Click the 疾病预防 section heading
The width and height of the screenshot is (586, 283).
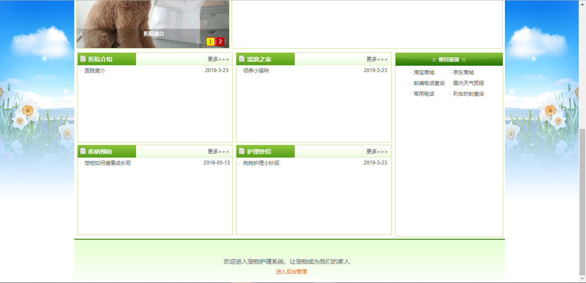(100, 152)
